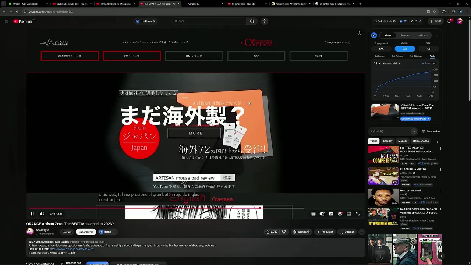
Task: Click the search magnifier button
Action: point(252,21)
